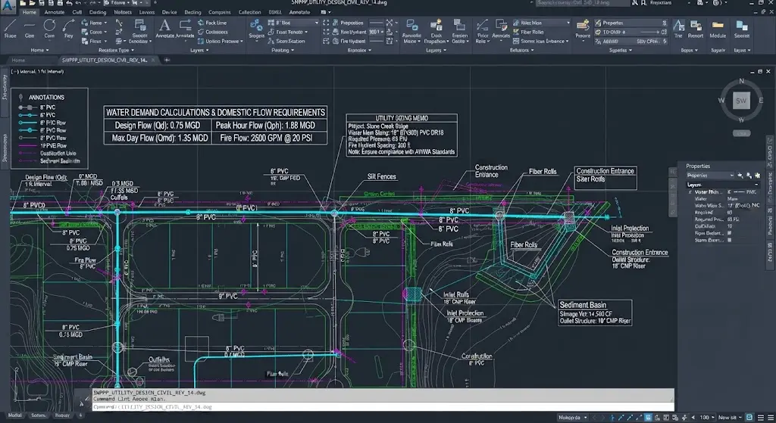Viewport: 776px width, 423px height.
Task: Switch to the Collection ribbon tab
Action: pyautogui.click(x=249, y=12)
